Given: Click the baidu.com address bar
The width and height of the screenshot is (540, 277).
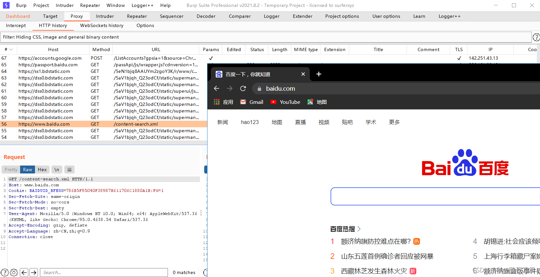Looking at the screenshot, I should [396, 88].
